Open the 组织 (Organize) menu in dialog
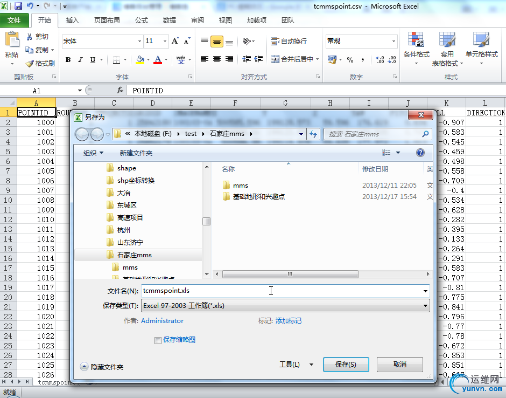 tap(93, 153)
